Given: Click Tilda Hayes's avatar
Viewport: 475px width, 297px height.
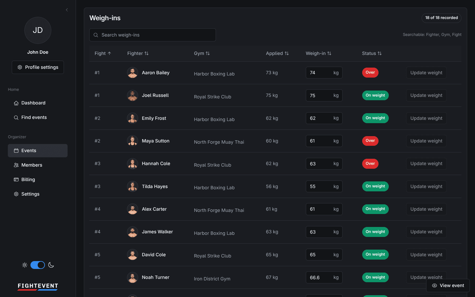Looking at the screenshot, I should tap(132, 187).
